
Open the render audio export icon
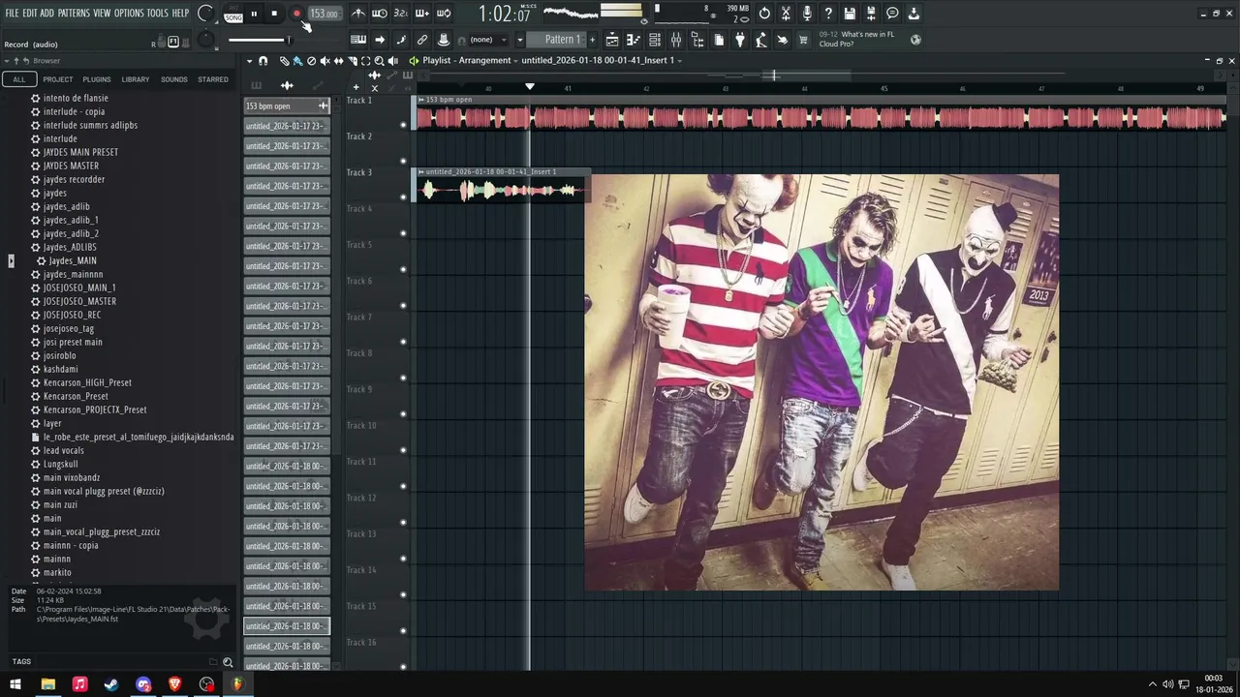[x=871, y=14]
